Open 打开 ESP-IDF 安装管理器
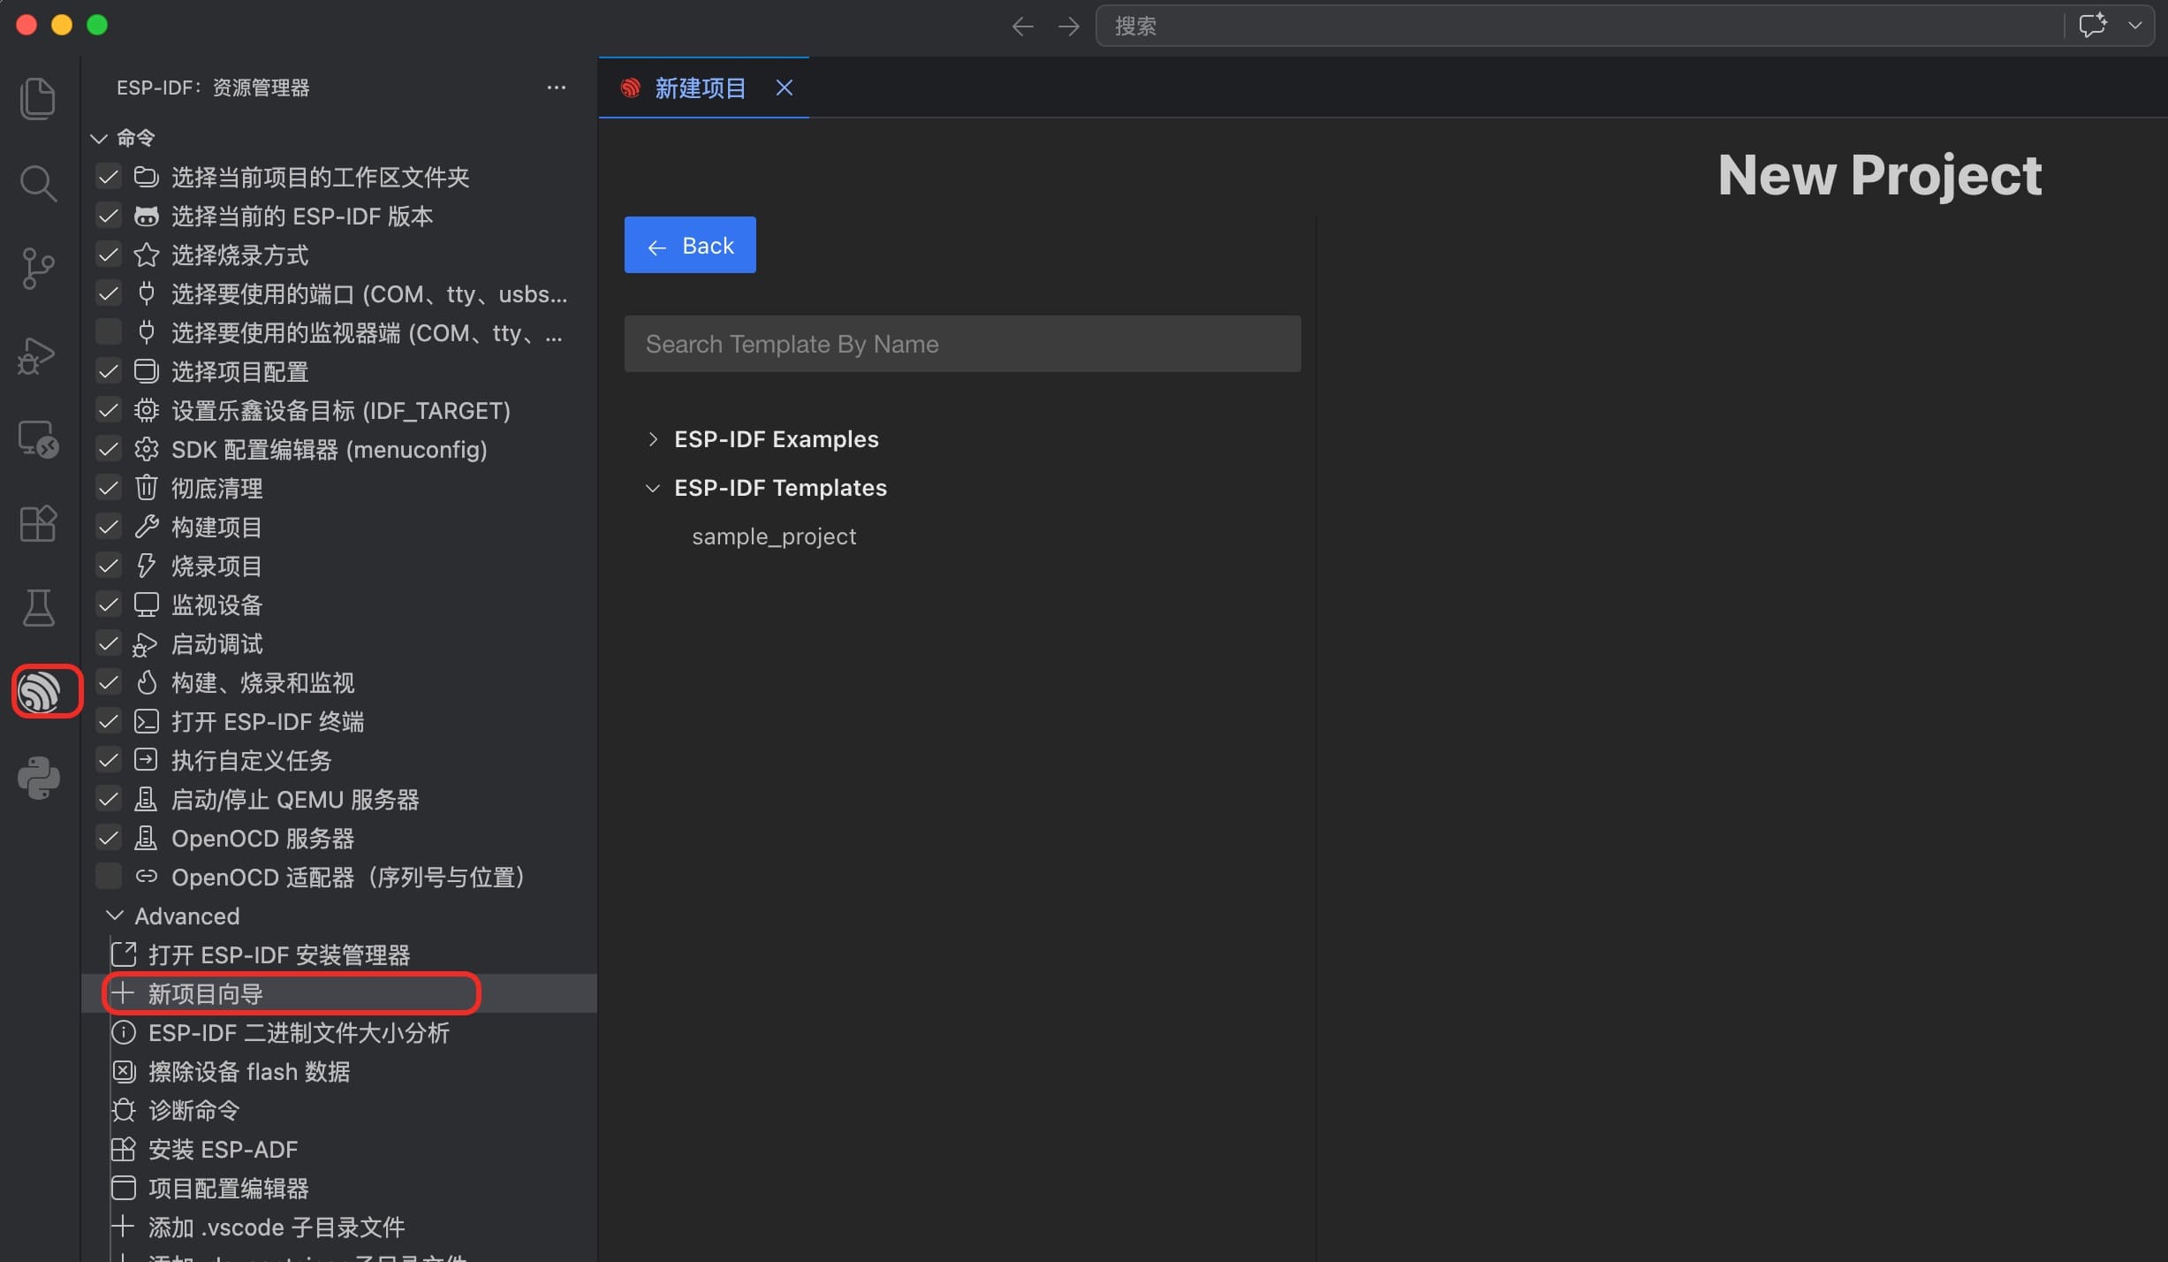Image resolution: width=2168 pixels, height=1262 pixels. pyautogui.click(x=279, y=954)
